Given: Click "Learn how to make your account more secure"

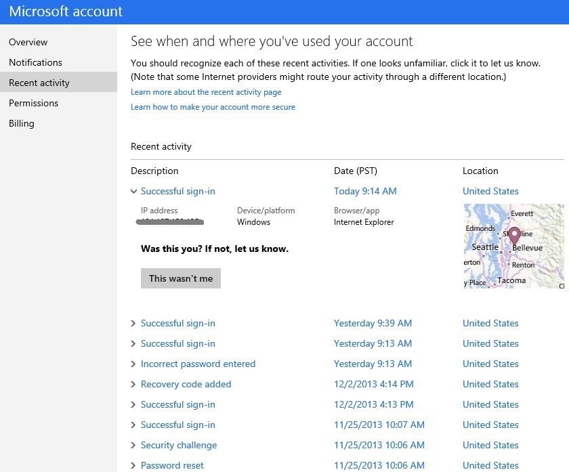Looking at the screenshot, I should (x=213, y=107).
